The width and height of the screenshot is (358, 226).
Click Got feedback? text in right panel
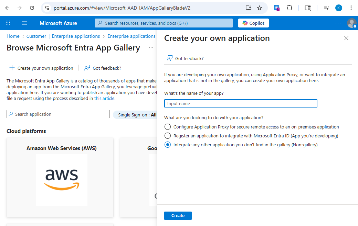coord(189,58)
